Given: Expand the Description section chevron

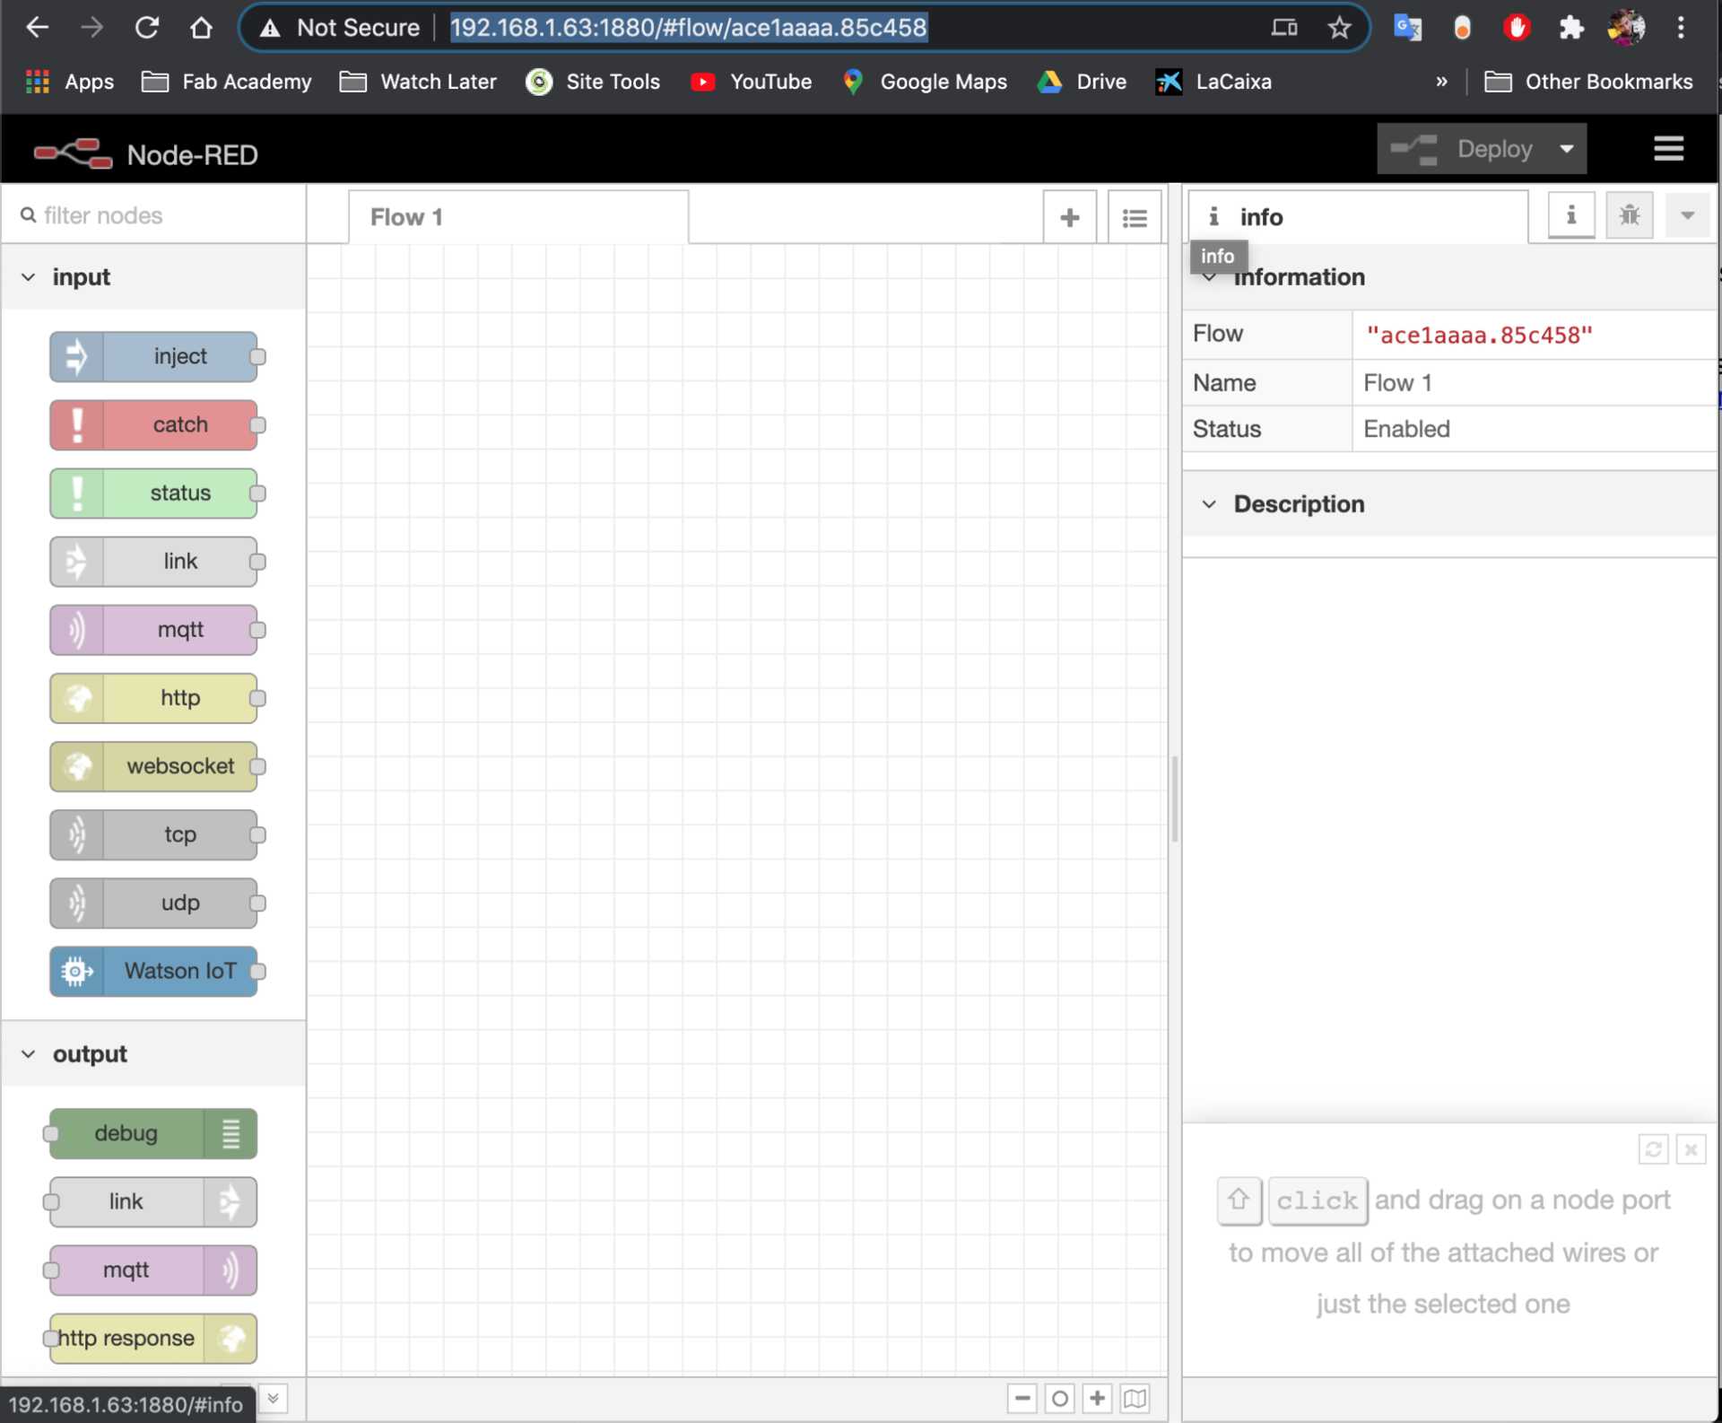Looking at the screenshot, I should 1207,503.
